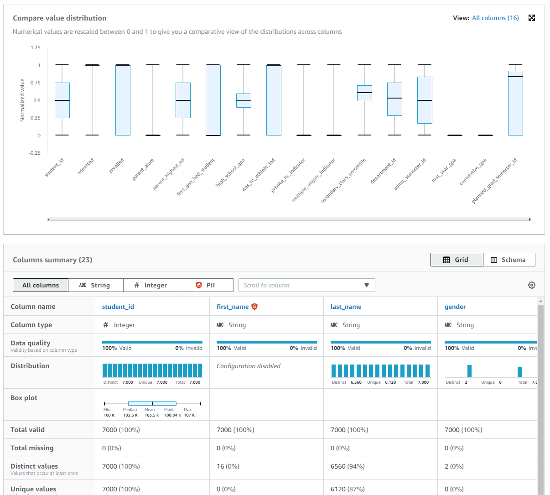Select the All columns filter
The height and width of the screenshot is (495, 550).
point(41,285)
